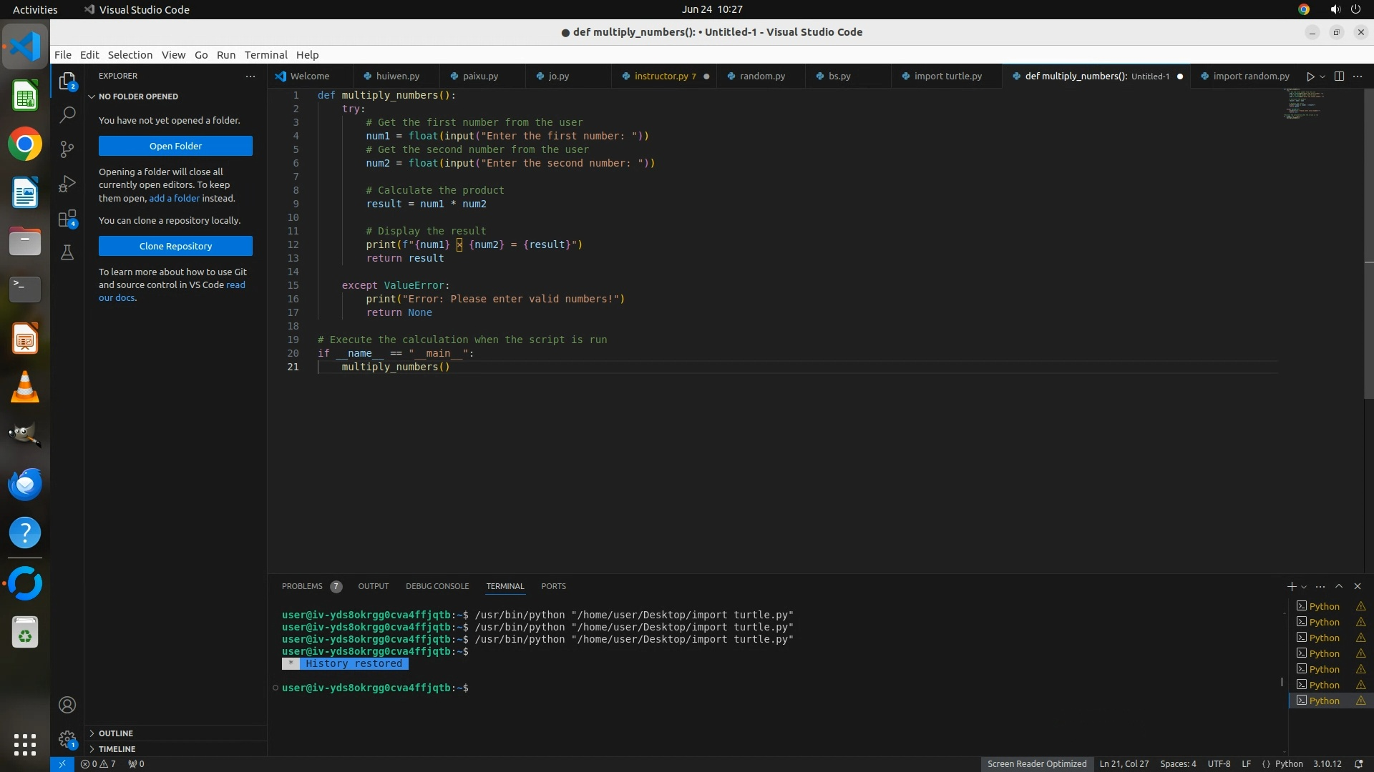Open the Run and Debug view
Image resolution: width=1374 pixels, height=772 pixels.
[x=67, y=184]
